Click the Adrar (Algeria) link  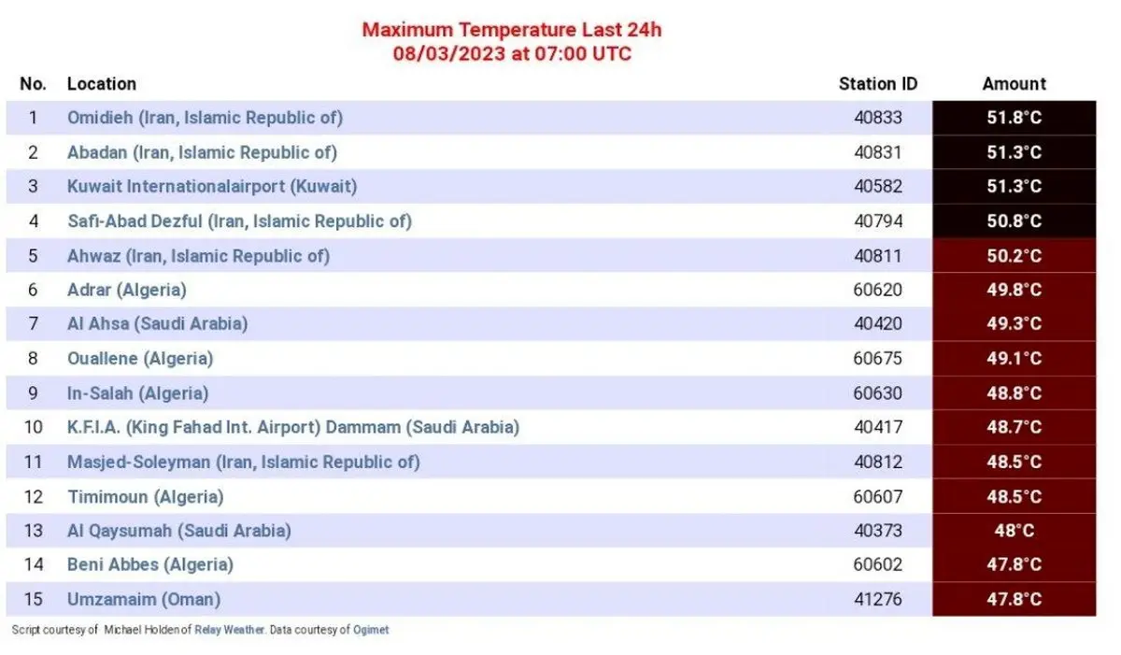(126, 290)
